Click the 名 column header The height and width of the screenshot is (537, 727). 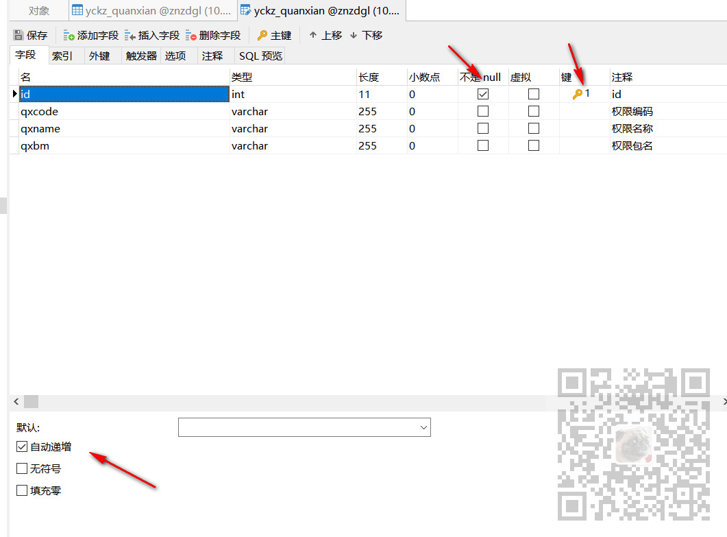tap(124, 77)
